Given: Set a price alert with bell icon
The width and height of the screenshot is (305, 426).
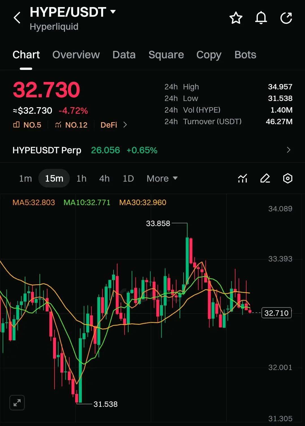Looking at the screenshot, I should [261, 18].
